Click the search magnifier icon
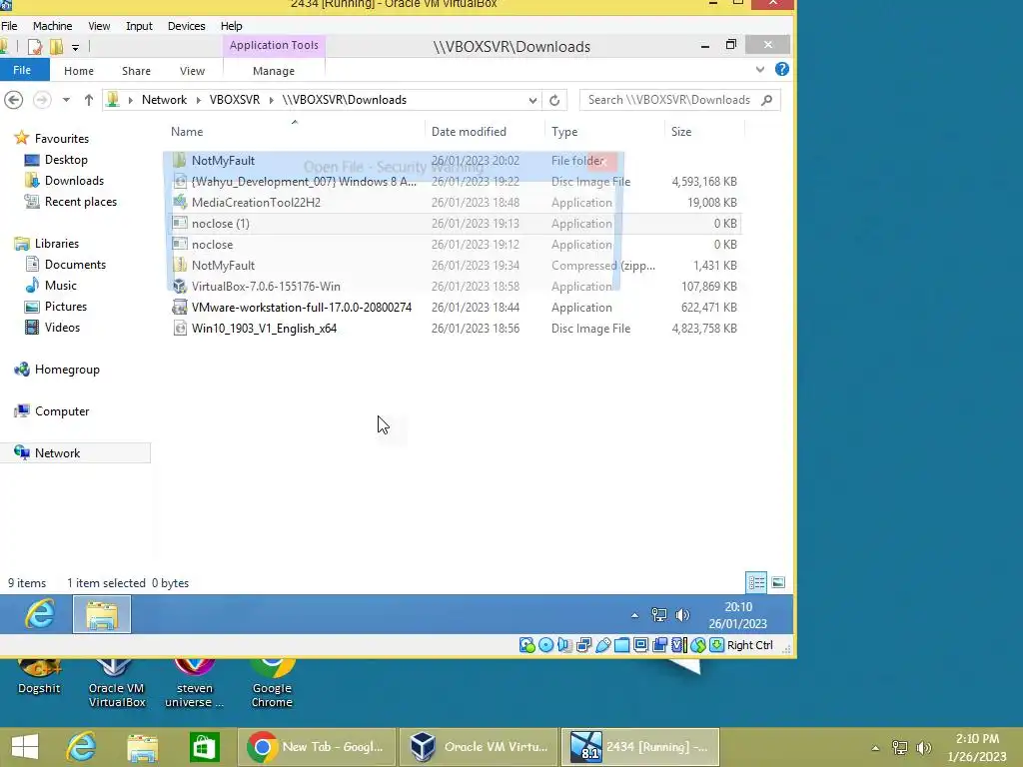 [767, 100]
